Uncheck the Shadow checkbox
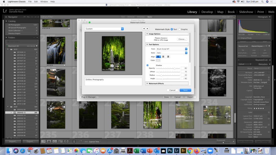This screenshot has width=276, height=155. point(147,65)
